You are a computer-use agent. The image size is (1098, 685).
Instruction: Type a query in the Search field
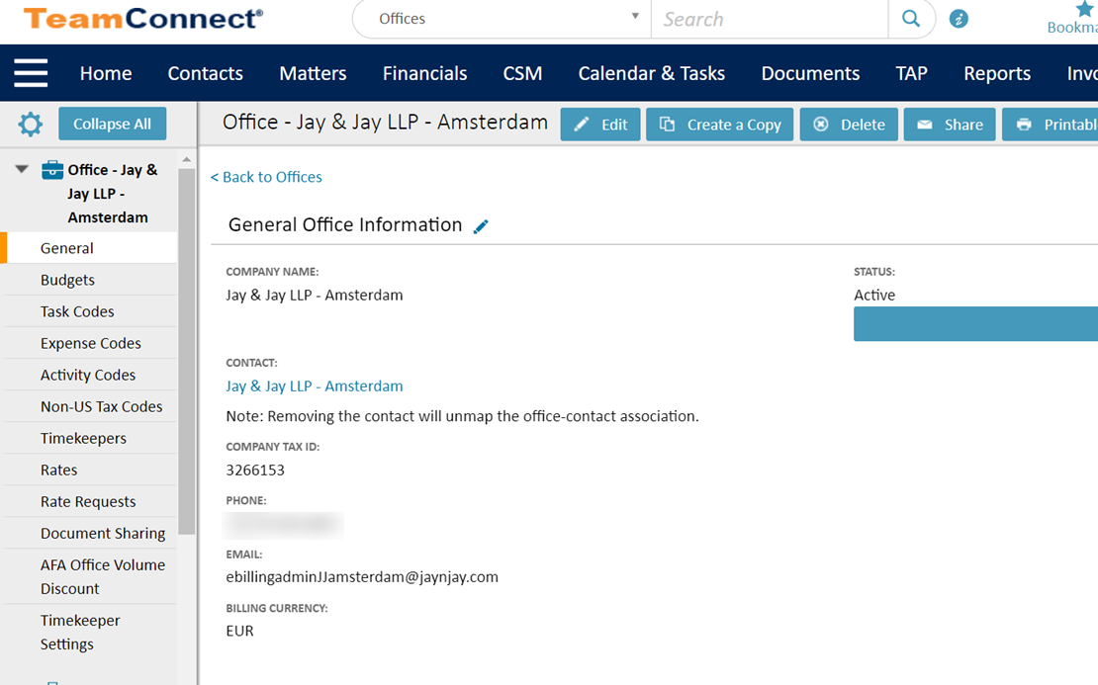coord(770,19)
